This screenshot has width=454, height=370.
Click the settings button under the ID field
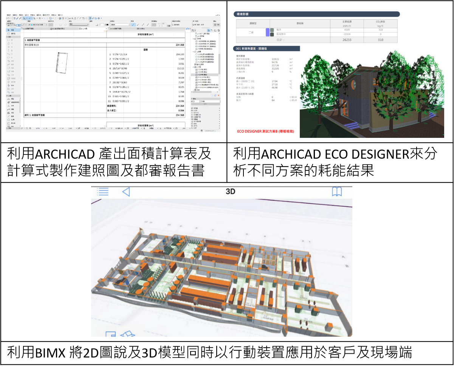[x=205, y=103]
